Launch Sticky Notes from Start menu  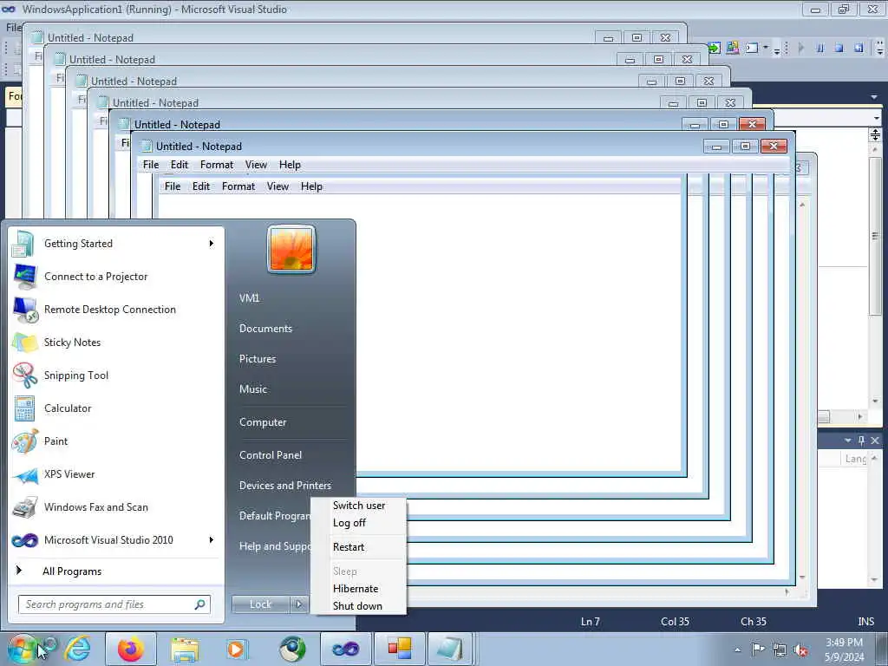click(x=116, y=342)
